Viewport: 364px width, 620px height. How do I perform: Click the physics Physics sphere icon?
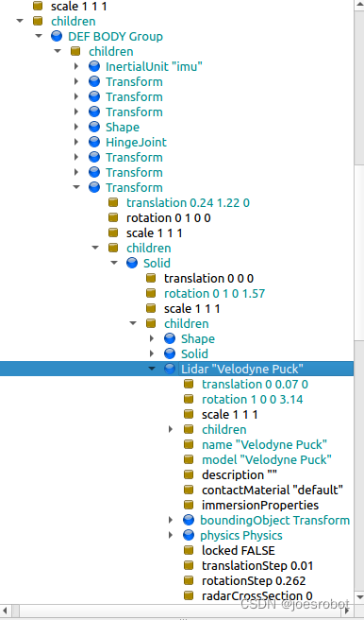[x=189, y=535]
